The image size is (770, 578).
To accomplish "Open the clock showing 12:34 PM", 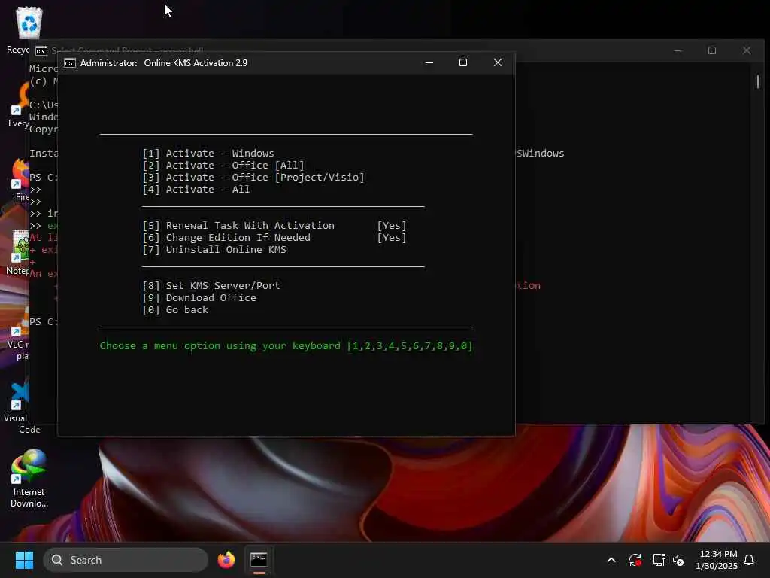I will click(x=717, y=560).
